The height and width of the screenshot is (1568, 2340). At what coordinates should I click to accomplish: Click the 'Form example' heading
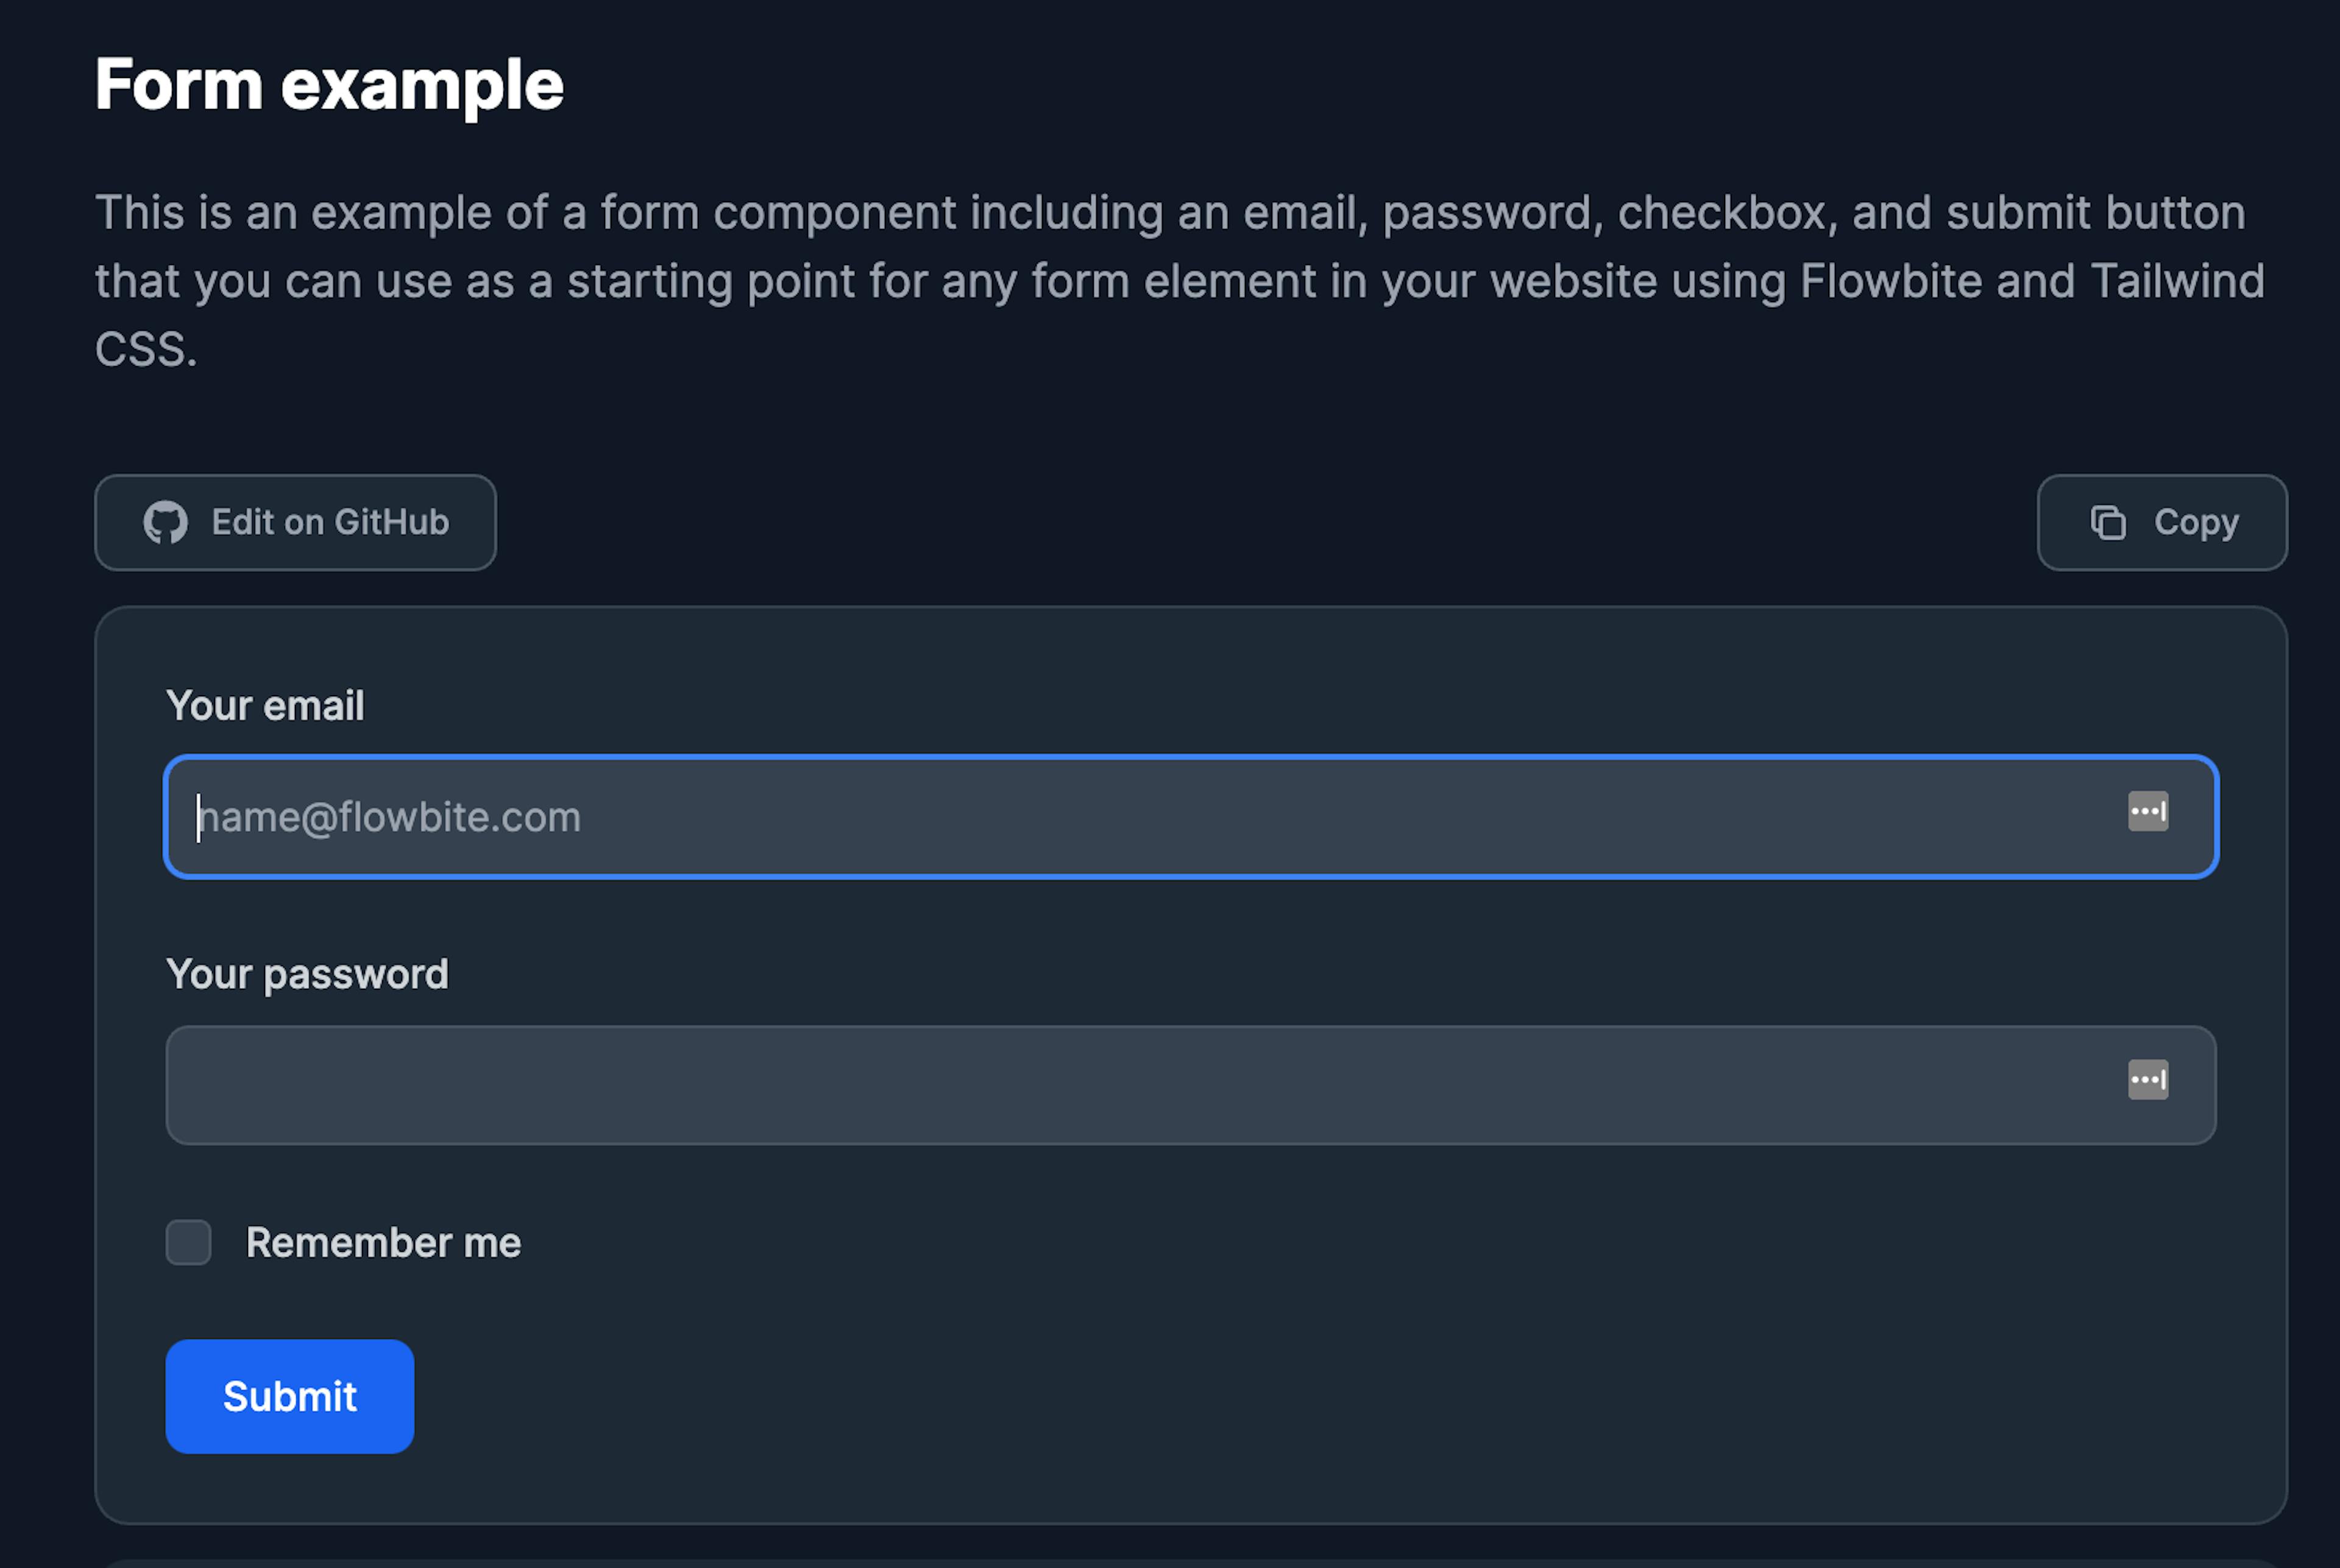pyautogui.click(x=329, y=84)
